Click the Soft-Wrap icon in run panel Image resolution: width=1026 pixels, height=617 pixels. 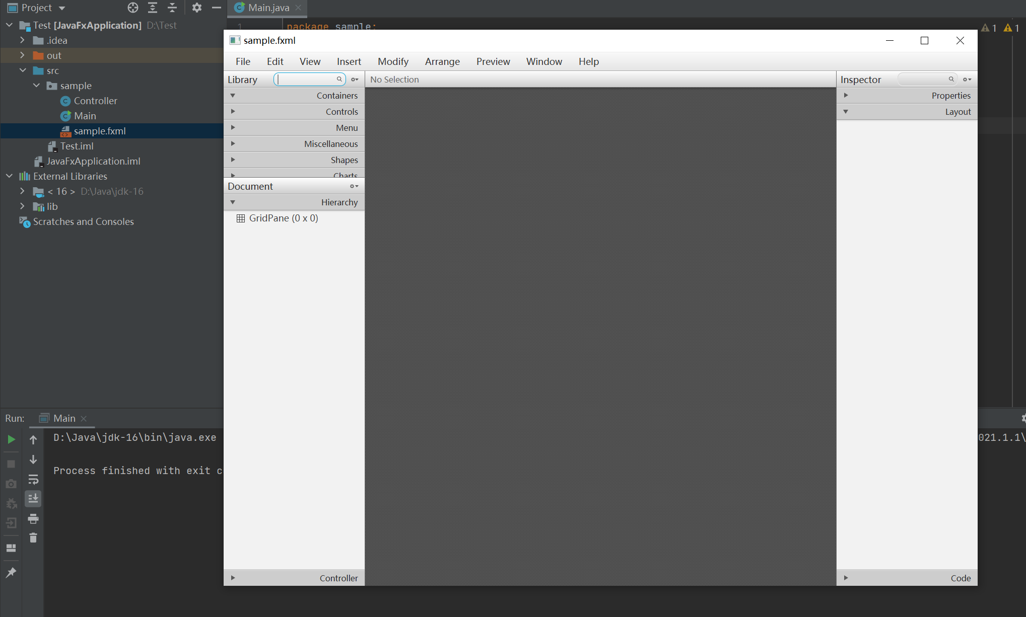[33, 479]
